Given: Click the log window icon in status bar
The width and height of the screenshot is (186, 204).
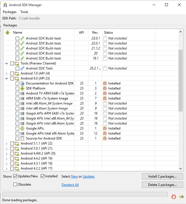Looking at the screenshot, I should click(x=182, y=197).
